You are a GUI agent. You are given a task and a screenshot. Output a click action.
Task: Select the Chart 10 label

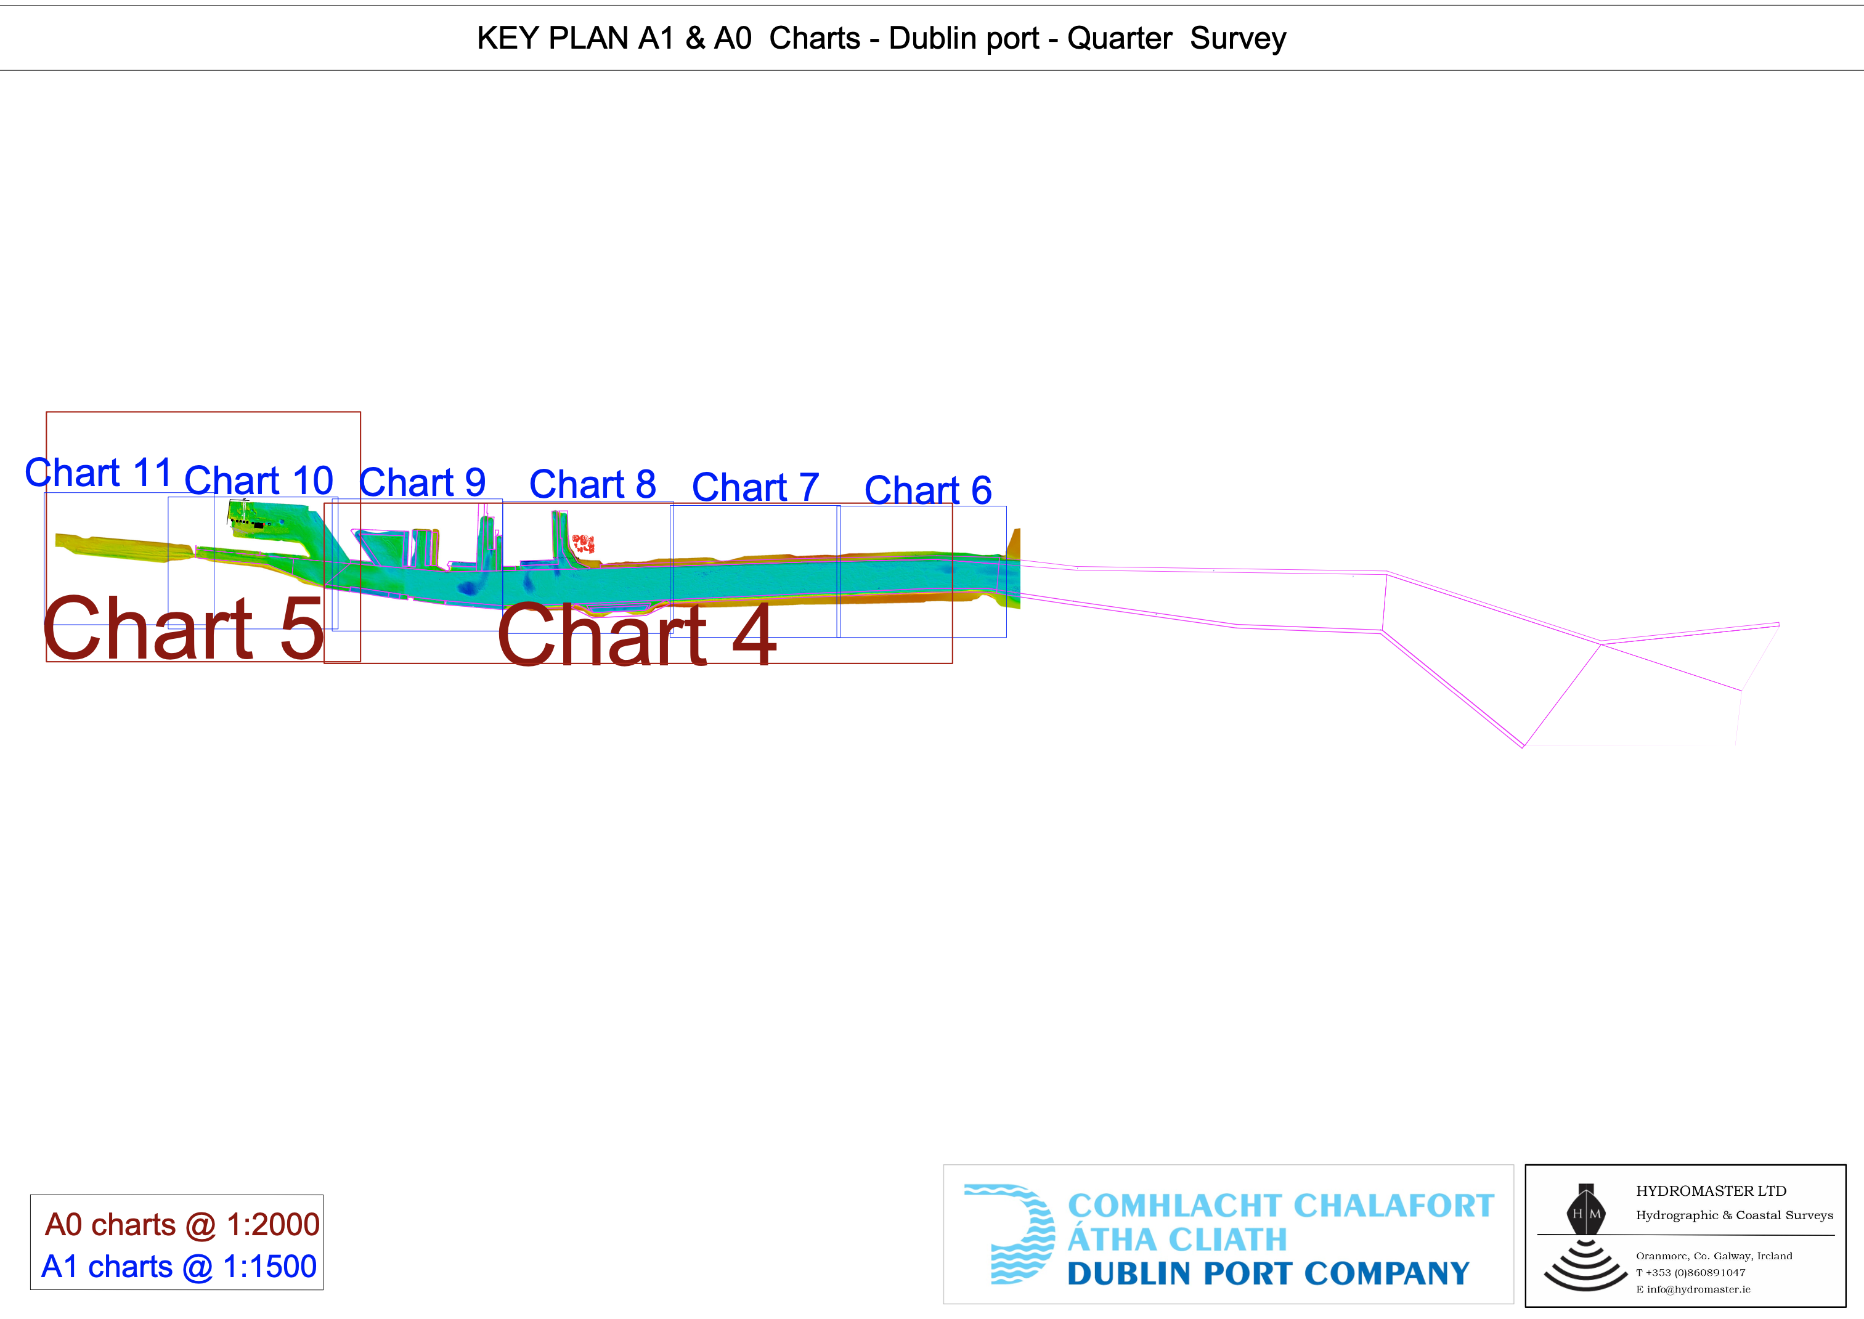[x=258, y=480]
